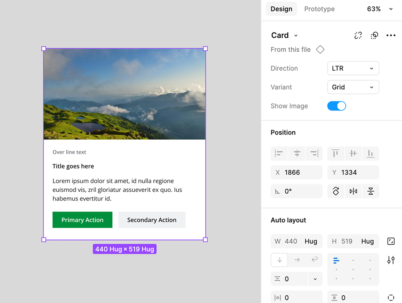402x303 pixels.
Task: Open the three-dots more options menu
Action: pos(391,35)
